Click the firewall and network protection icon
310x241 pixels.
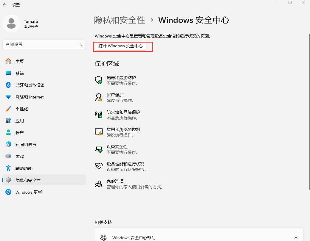(98, 115)
